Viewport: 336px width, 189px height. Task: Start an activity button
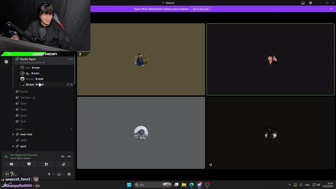[46, 164]
